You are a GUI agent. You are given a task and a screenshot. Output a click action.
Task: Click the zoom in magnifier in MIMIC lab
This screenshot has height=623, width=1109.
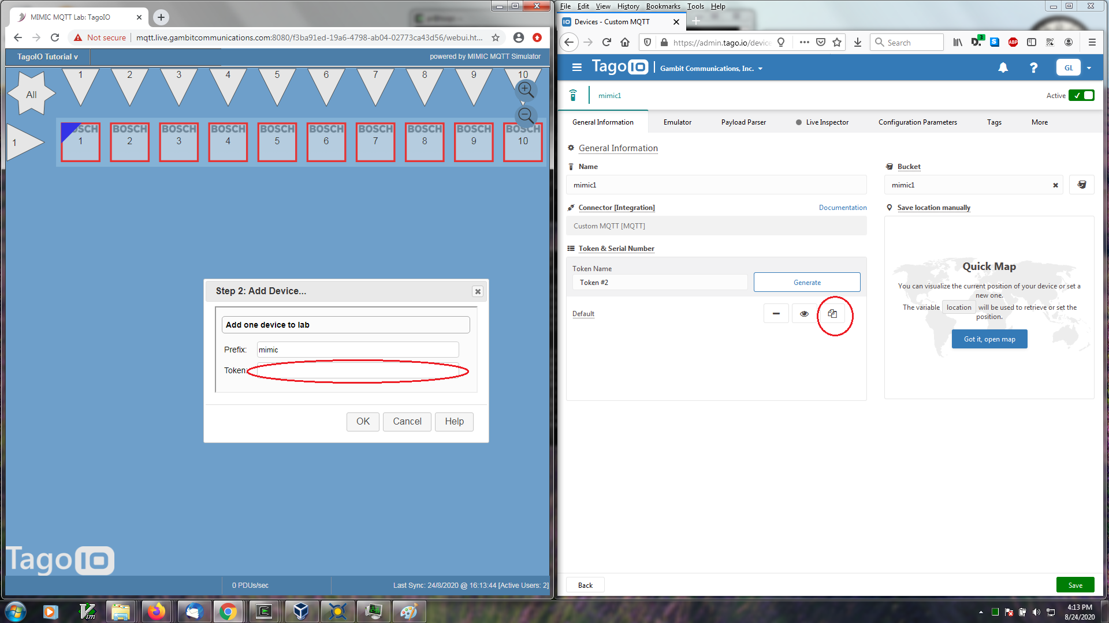tap(526, 89)
